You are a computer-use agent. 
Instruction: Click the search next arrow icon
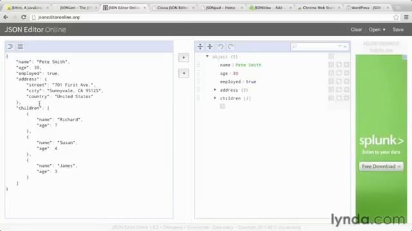click(340, 46)
